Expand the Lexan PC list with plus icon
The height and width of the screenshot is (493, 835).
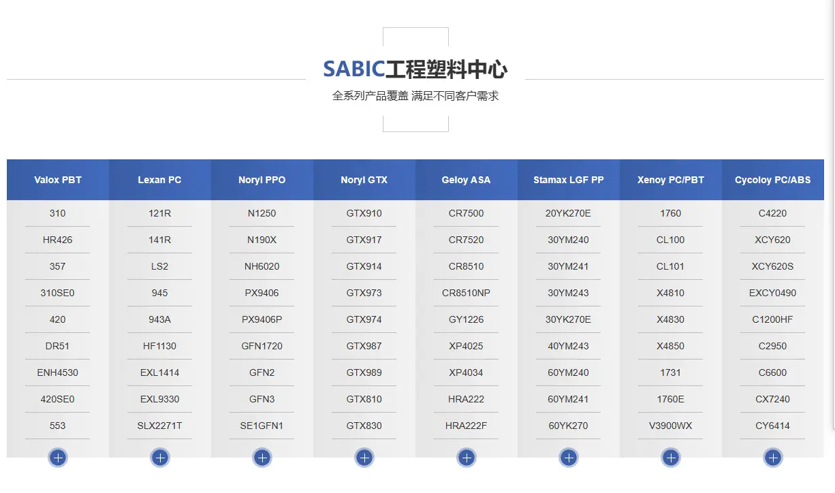tap(160, 458)
